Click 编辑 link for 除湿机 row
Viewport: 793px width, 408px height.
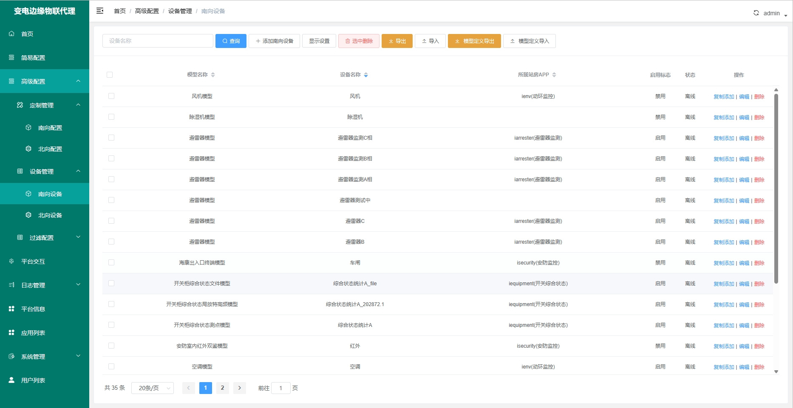coord(744,118)
